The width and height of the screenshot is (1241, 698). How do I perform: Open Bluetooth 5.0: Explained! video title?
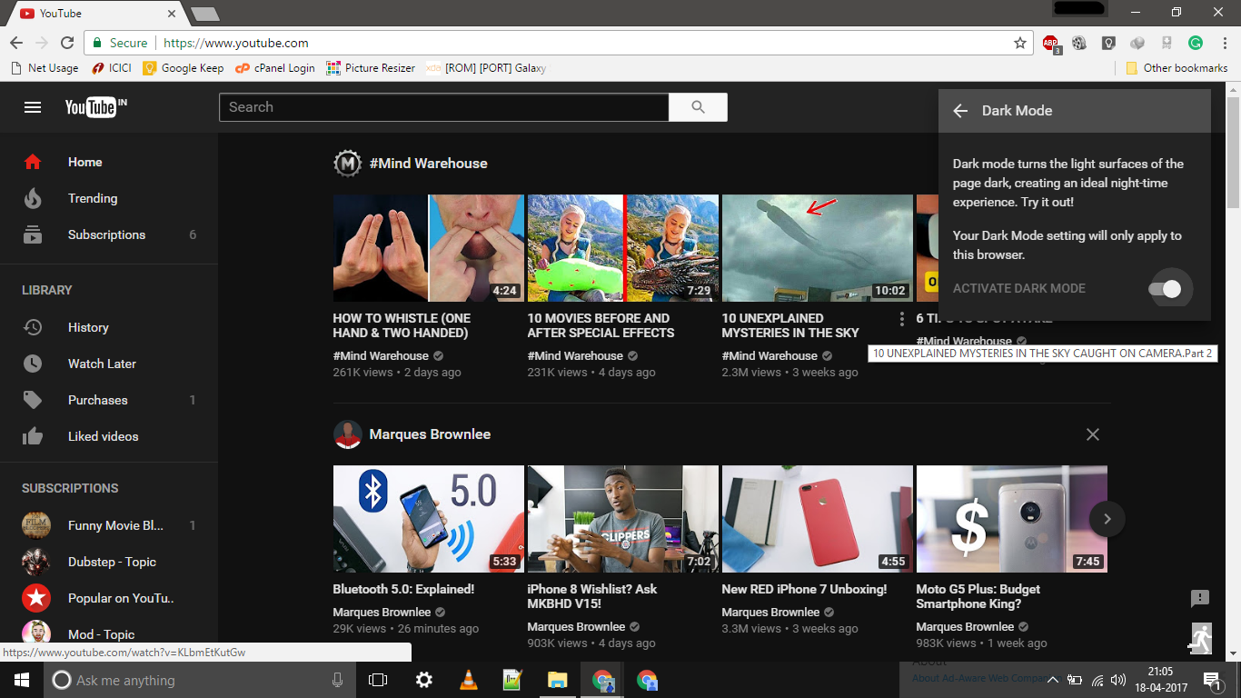coord(403,589)
